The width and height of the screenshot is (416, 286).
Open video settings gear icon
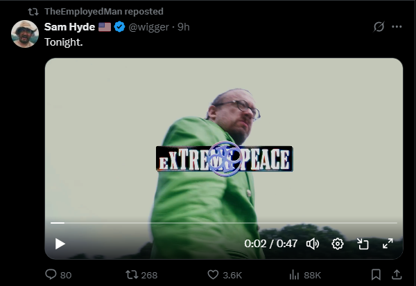click(x=338, y=244)
